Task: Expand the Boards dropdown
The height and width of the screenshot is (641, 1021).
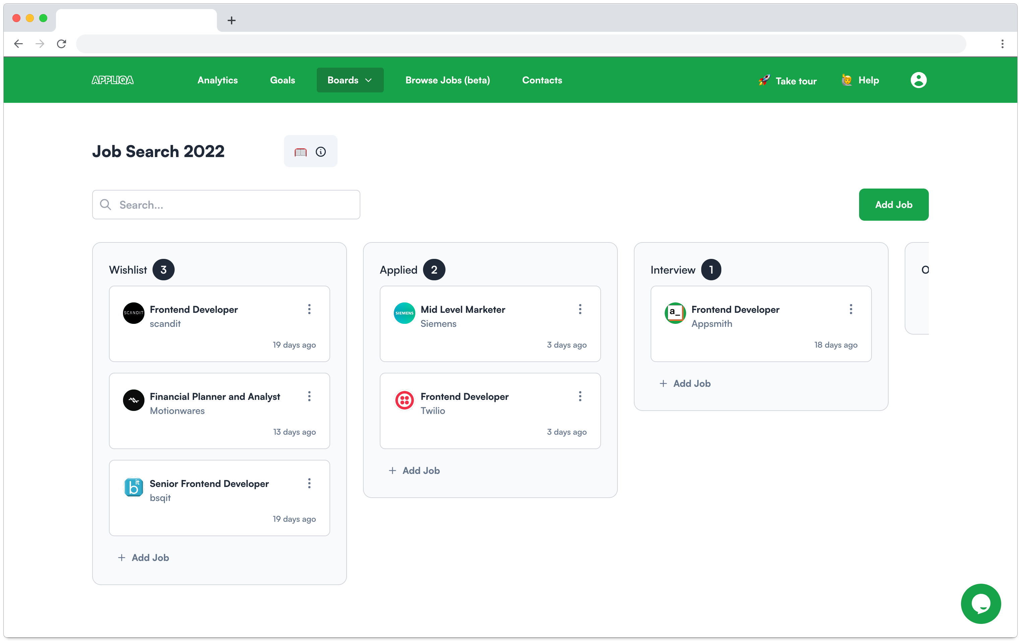Action: pyautogui.click(x=350, y=80)
